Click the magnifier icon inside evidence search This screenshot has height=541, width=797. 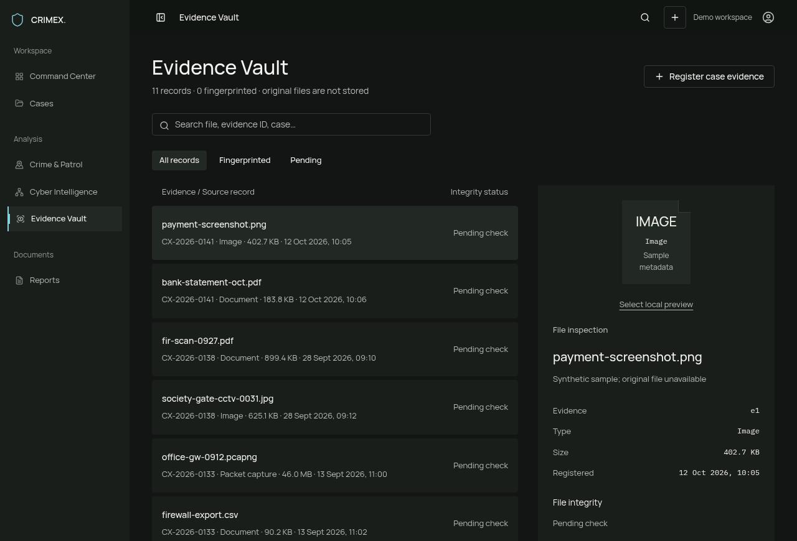click(164, 126)
